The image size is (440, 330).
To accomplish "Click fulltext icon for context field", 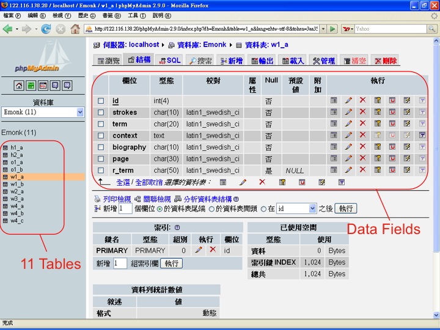I will click(422, 135).
